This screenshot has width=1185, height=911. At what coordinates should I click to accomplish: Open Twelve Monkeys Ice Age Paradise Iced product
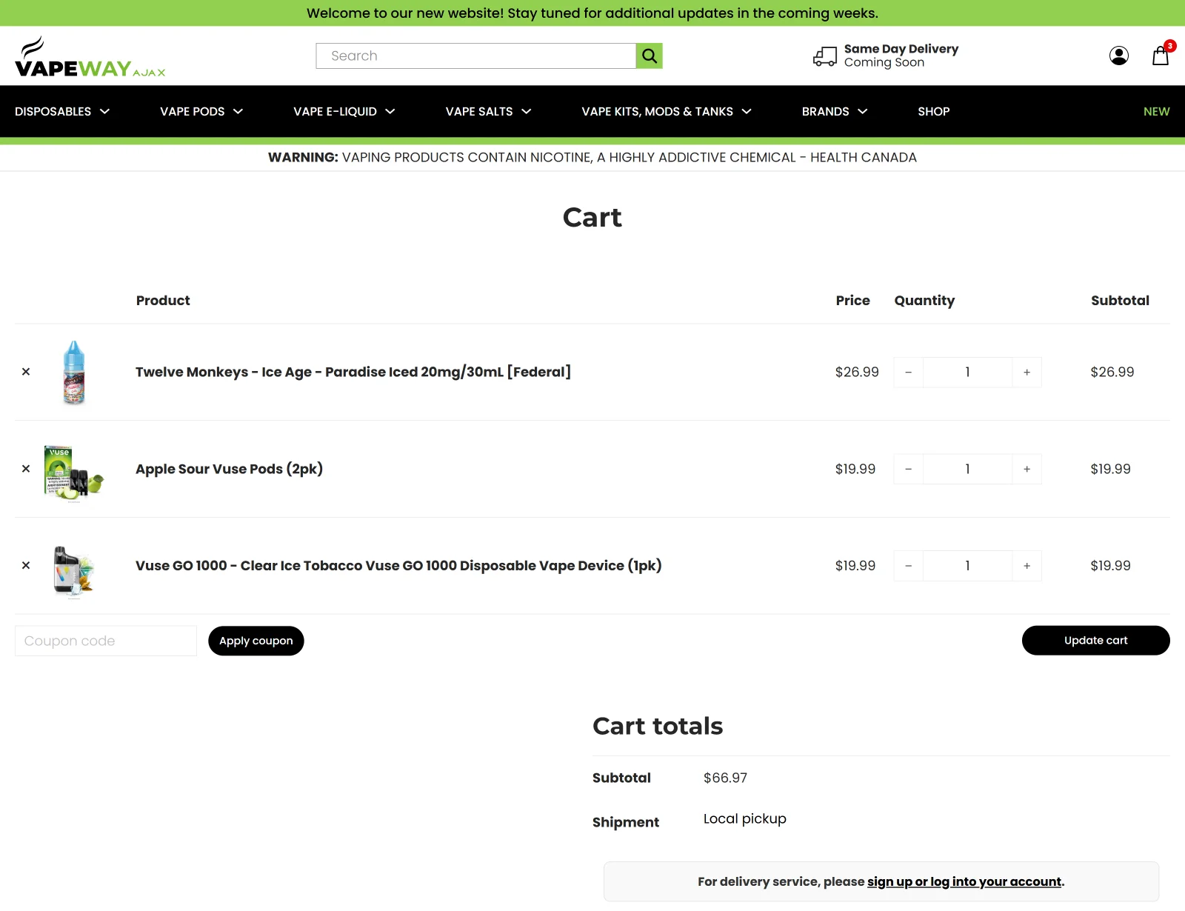[353, 372]
